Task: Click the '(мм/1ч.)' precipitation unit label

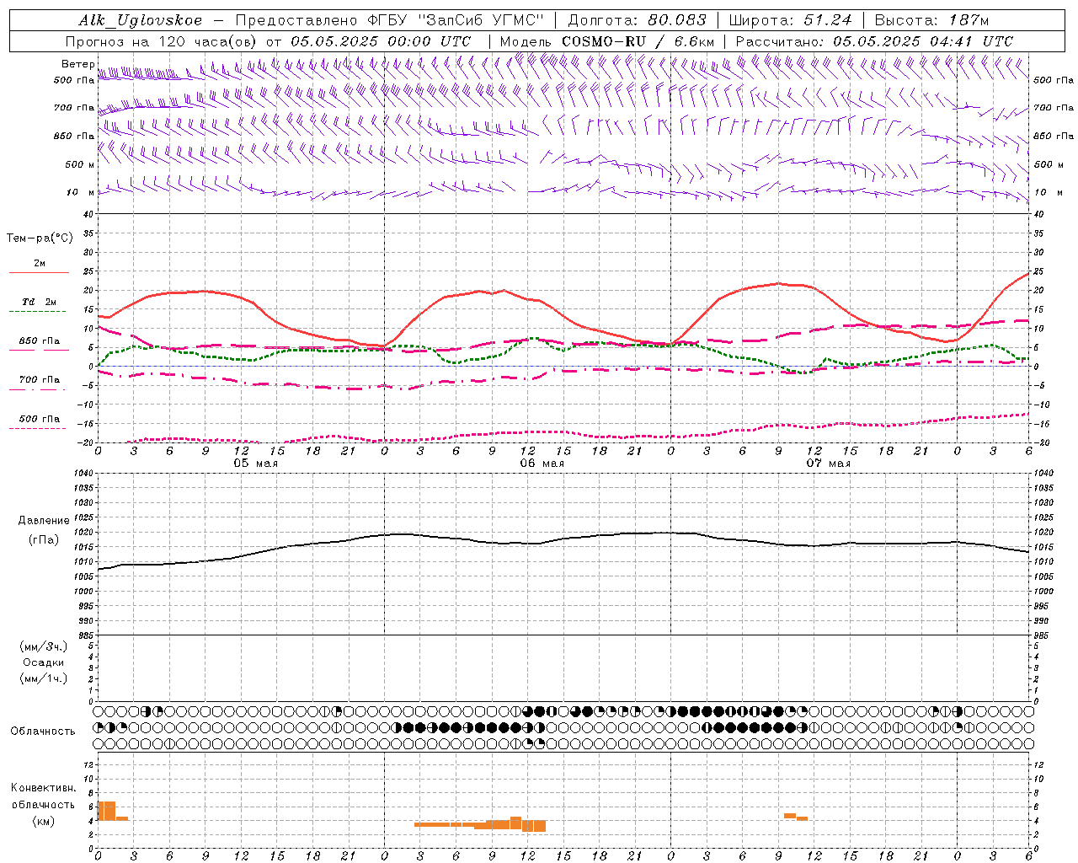Action: click(44, 678)
